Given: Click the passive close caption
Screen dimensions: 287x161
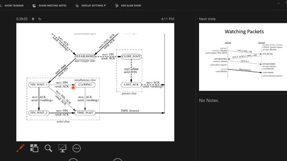Looking at the screenshot, I should pos(129,93).
